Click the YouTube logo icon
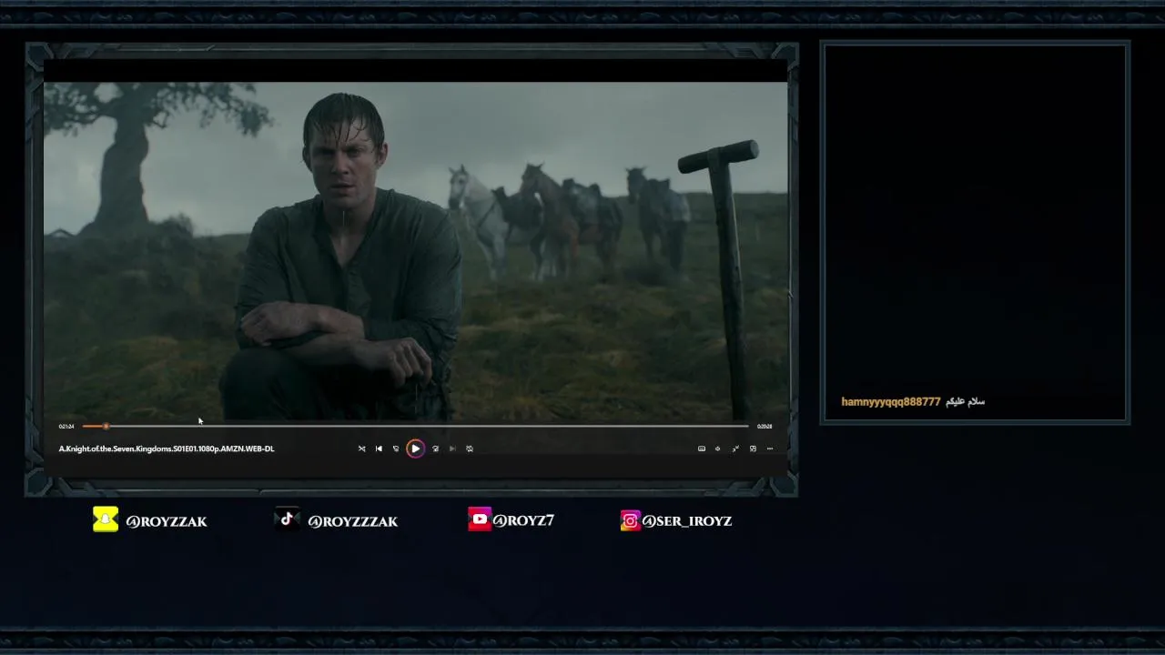This screenshot has height=655, width=1165. [x=480, y=519]
